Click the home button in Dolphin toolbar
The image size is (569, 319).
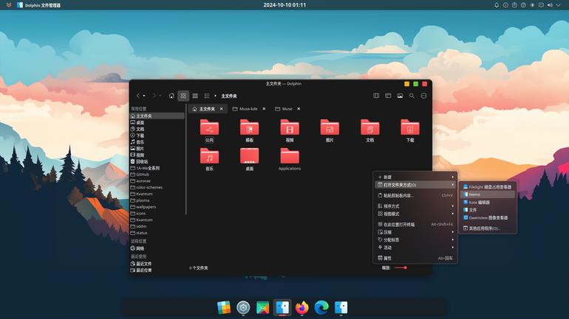tap(171, 96)
